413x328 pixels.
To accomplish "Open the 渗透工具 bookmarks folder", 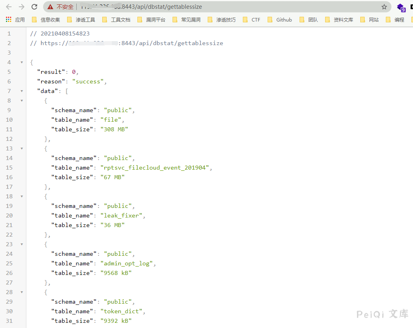I will click(x=81, y=20).
